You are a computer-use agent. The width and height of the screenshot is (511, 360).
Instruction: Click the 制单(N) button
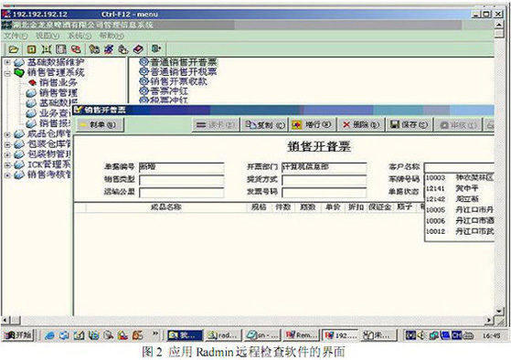101,125
